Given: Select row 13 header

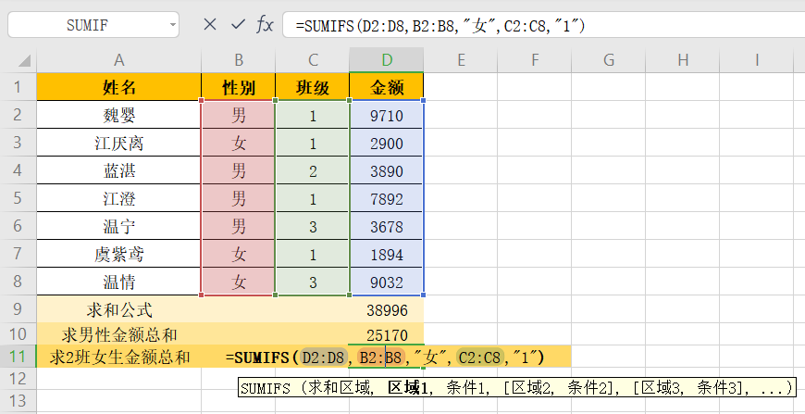Looking at the screenshot, I should coord(18,400).
